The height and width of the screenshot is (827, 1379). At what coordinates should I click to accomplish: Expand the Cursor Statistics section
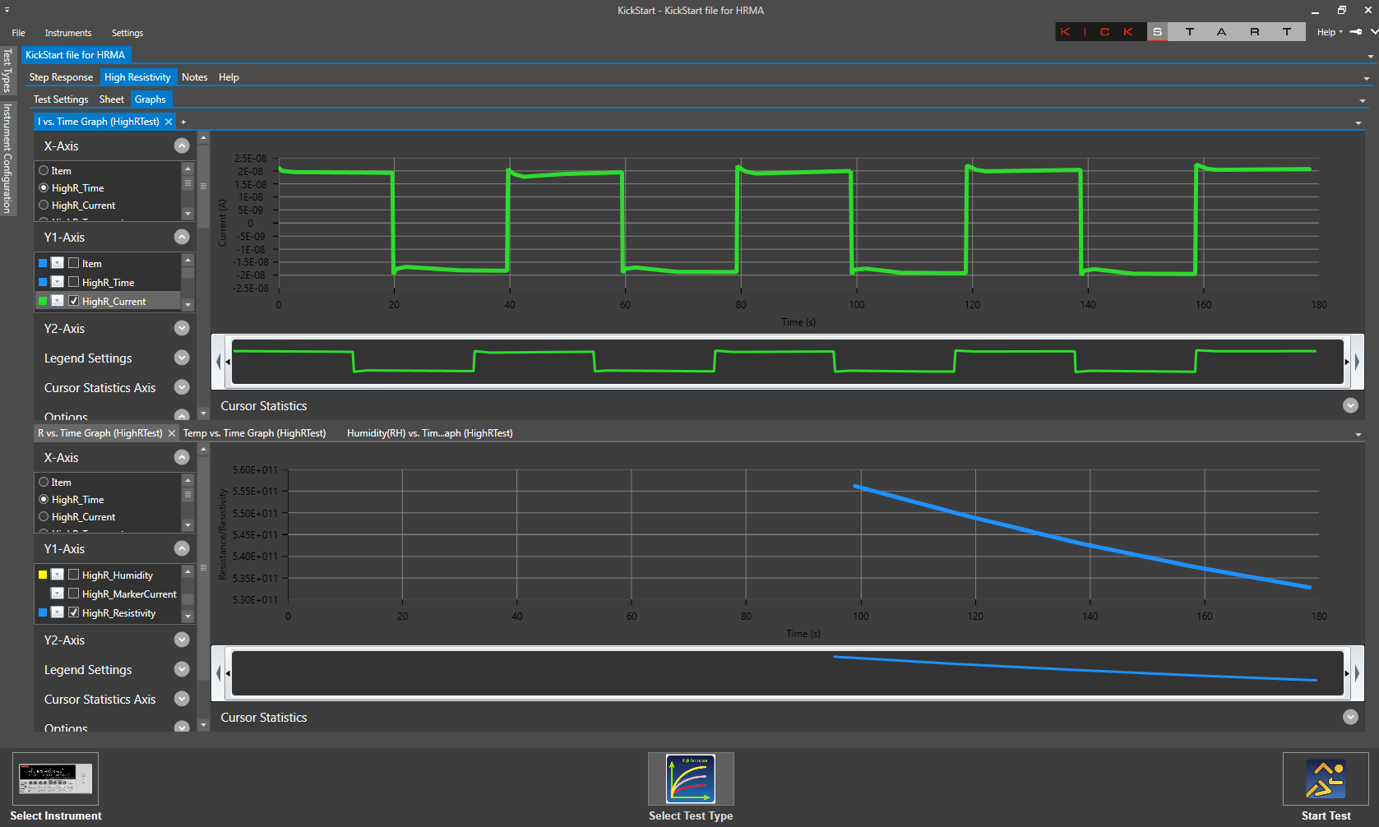[1349, 405]
